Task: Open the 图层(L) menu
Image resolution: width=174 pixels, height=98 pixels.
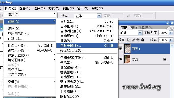Action: (x=25, y=8)
